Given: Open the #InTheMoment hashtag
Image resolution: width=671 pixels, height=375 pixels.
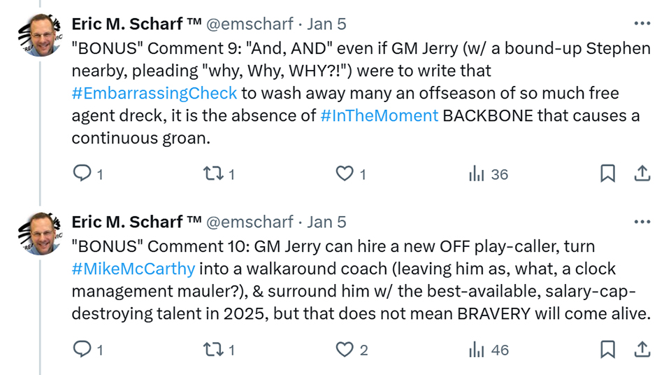Looking at the screenshot, I should point(379,115).
